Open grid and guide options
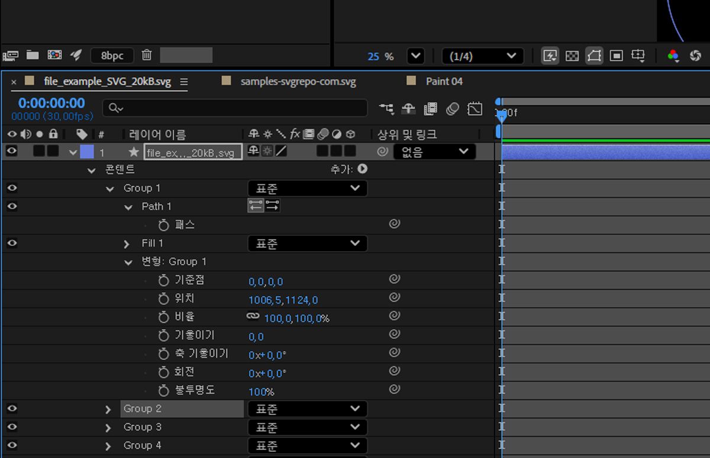This screenshot has width=710, height=458. coord(638,56)
